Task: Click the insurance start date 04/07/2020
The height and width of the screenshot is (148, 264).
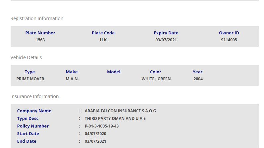Action: [95, 134]
